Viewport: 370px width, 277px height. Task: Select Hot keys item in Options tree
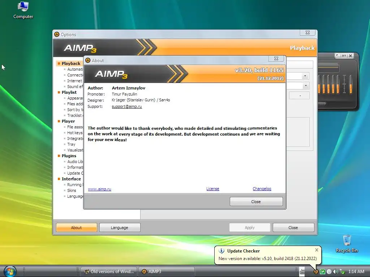(75, 133)
